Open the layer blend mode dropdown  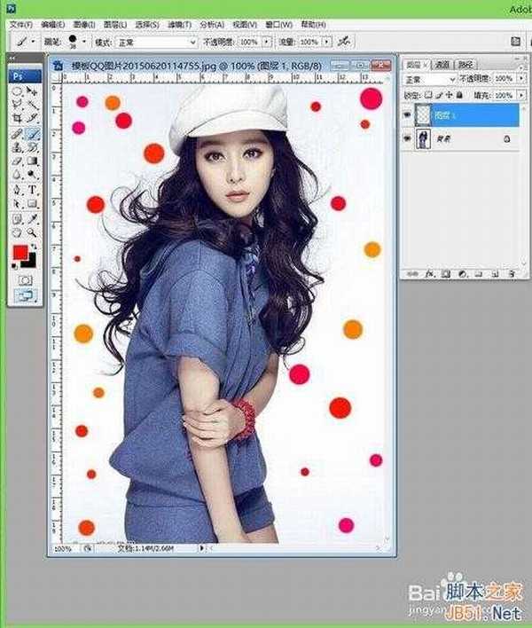(429, 80)
